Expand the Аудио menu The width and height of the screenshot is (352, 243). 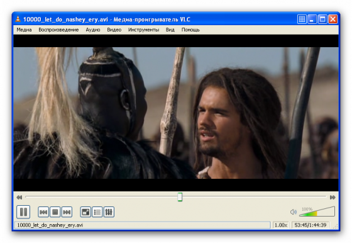point(93,30)
